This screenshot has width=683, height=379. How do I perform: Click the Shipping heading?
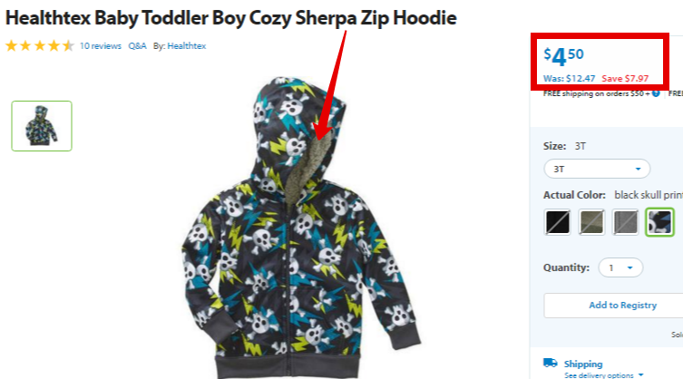[x=583, y=364]
